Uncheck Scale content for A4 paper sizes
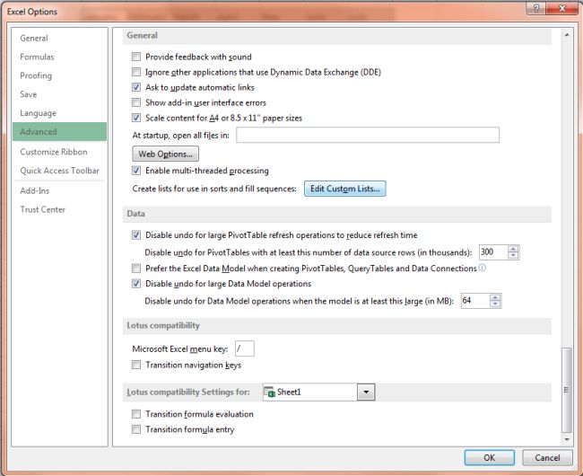 (136, 118)
